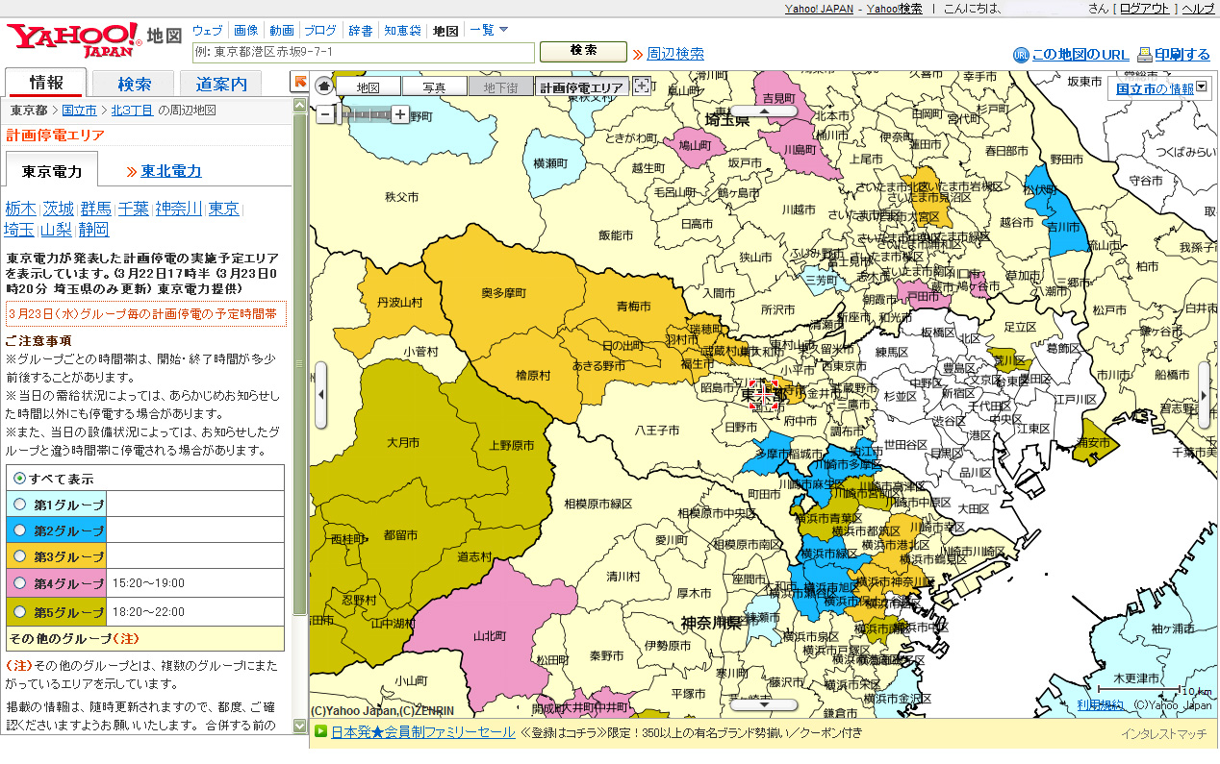Select 第1グループ radio button

coord(19,505)
